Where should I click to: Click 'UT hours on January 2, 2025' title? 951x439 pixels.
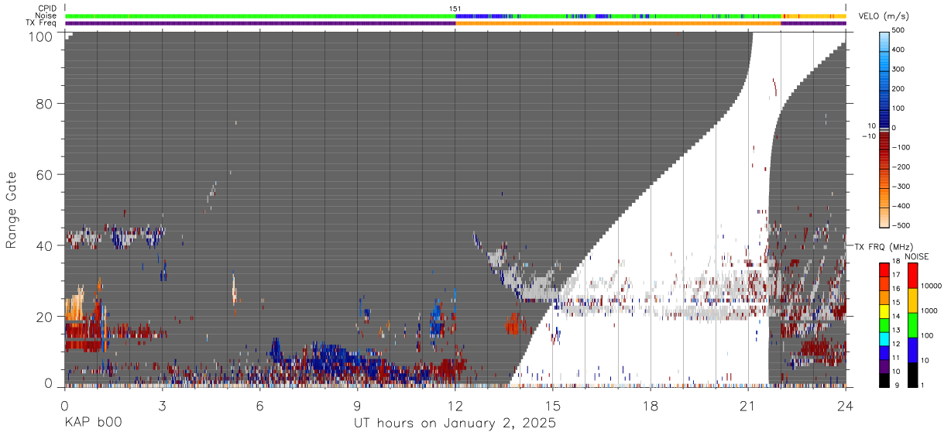455,424
